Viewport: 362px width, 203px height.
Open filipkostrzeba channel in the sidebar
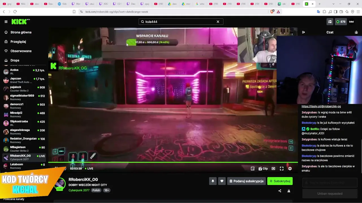coord(24,123)
